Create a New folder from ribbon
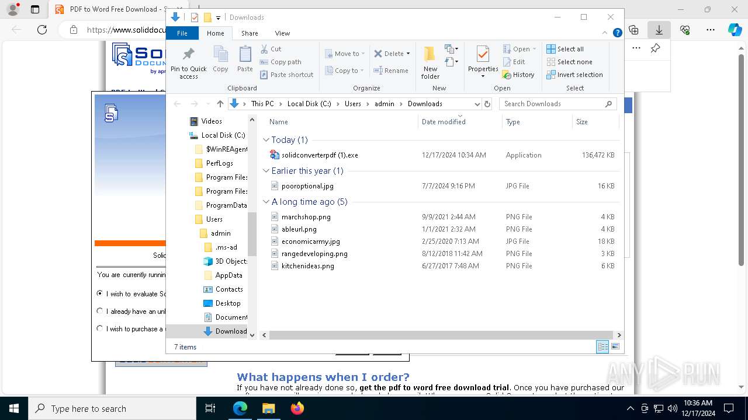The height and width of the screenshot is (420, 748). [430, 62]
